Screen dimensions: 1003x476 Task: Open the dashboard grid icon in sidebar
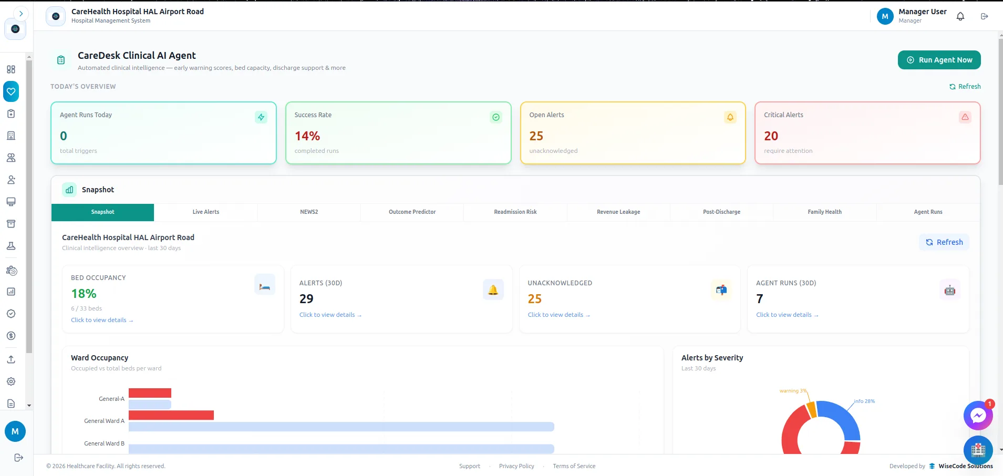(x=11, y=69)
